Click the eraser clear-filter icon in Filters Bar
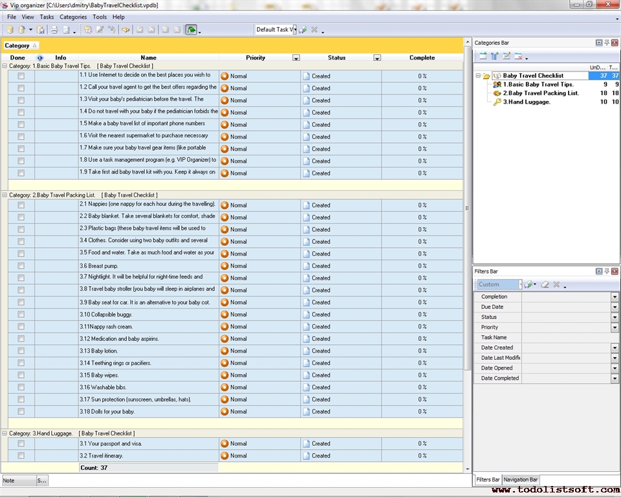Screen dimensions: 621x497 coord(545,285)
